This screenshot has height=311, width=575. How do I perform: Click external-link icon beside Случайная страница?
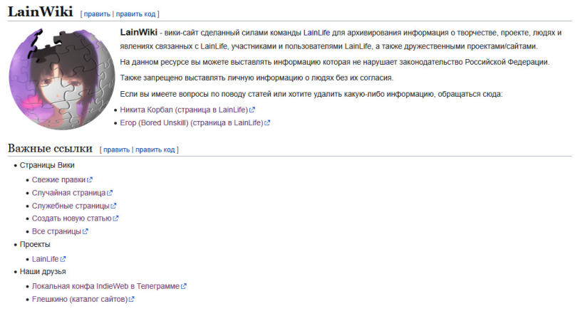(x=110, y=194)
